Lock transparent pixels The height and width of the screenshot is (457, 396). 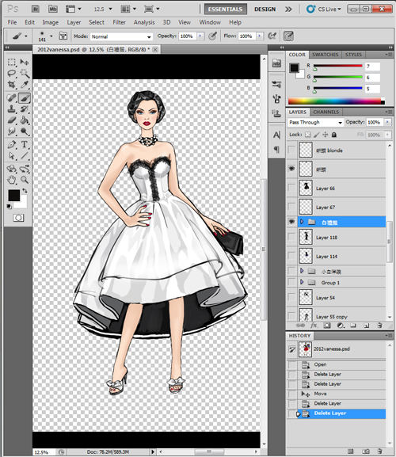(308, 135)
